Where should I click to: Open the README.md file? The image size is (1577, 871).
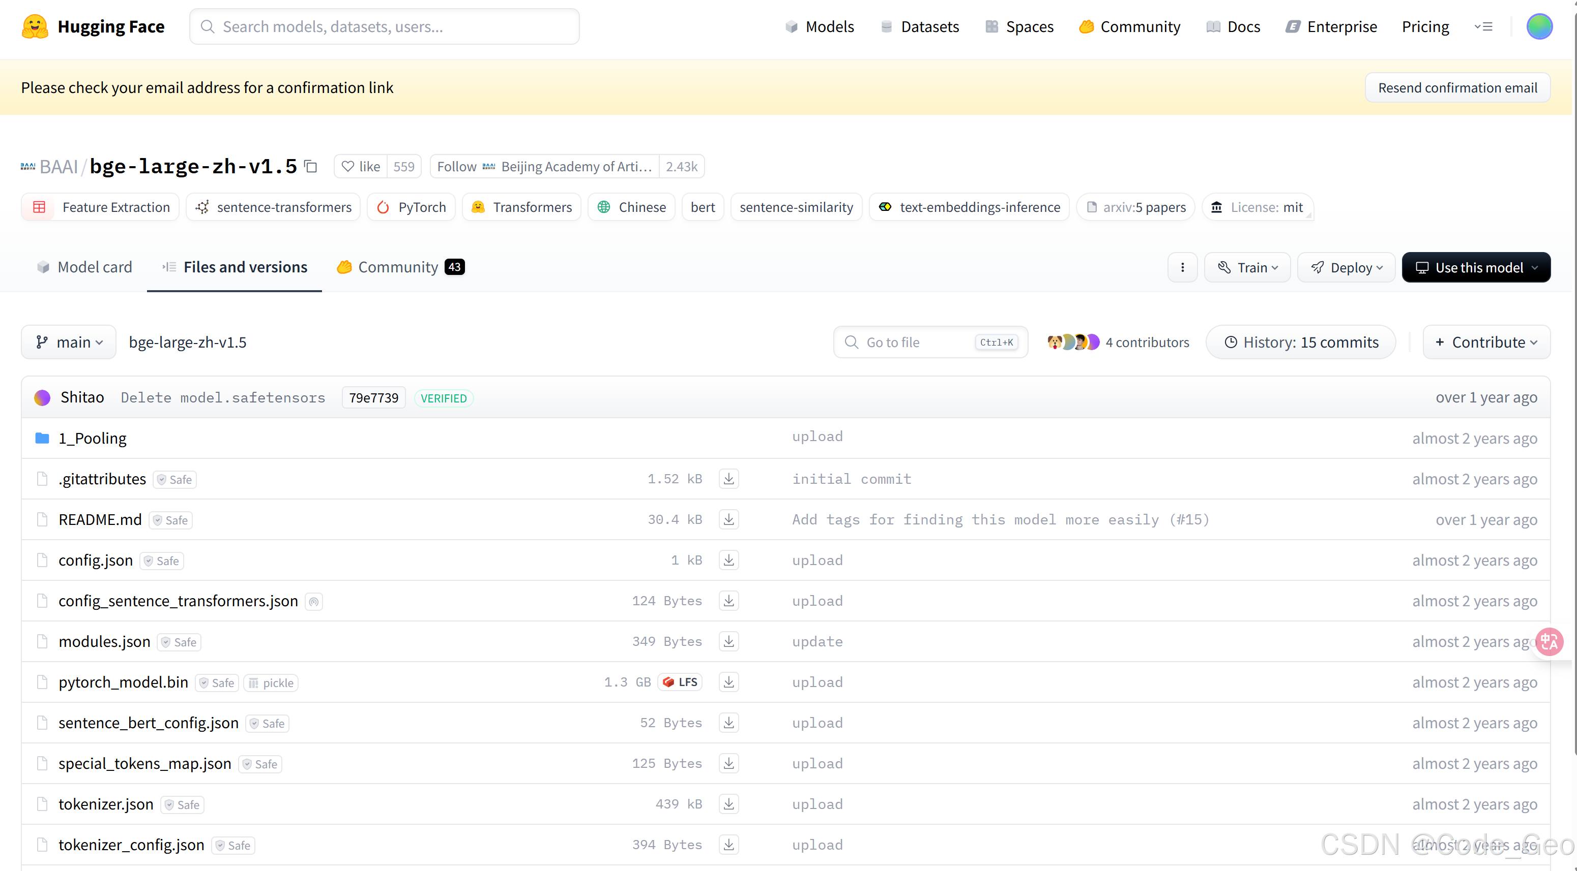(100, 519)
